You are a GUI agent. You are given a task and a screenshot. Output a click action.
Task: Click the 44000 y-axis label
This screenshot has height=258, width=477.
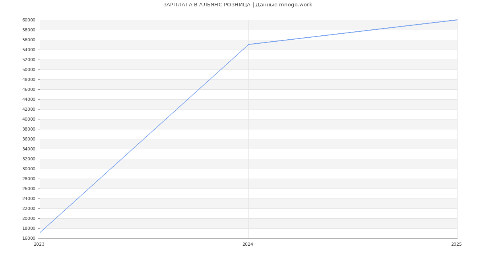pyautogui.click(x=29, y=99)
